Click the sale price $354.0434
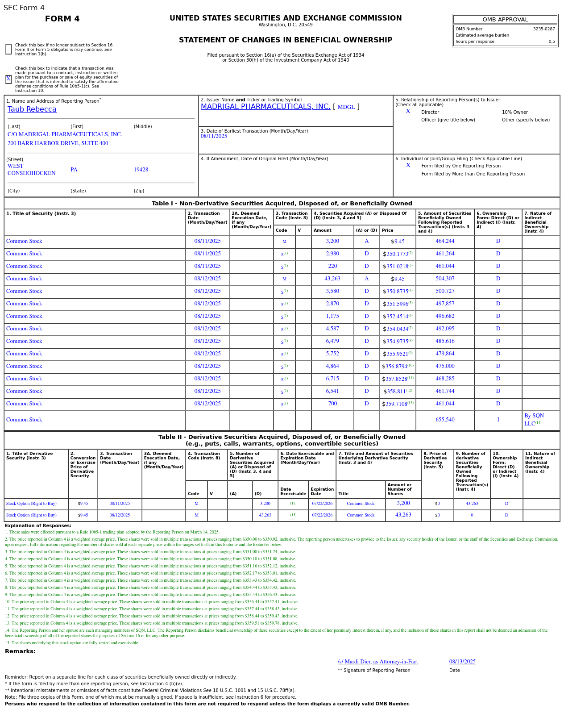This screenshot has width=564, height=717. pos(395,329)
